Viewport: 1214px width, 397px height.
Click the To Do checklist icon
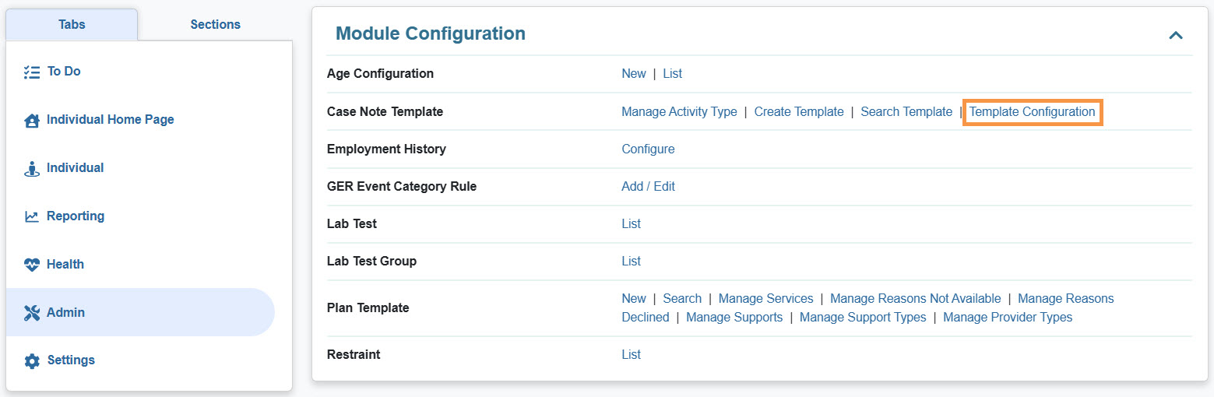point(31,72)
